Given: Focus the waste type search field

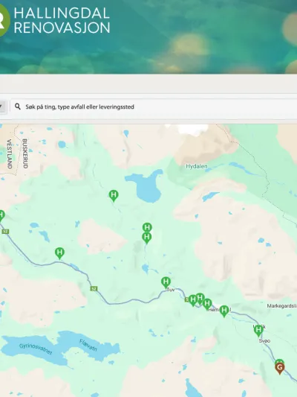Looking at the screenshot, I should click(154, 107).
